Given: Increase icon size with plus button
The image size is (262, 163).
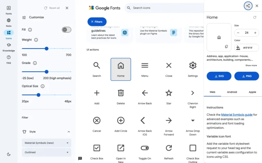Looking at the screenshot, I should [x=255, y=33].
